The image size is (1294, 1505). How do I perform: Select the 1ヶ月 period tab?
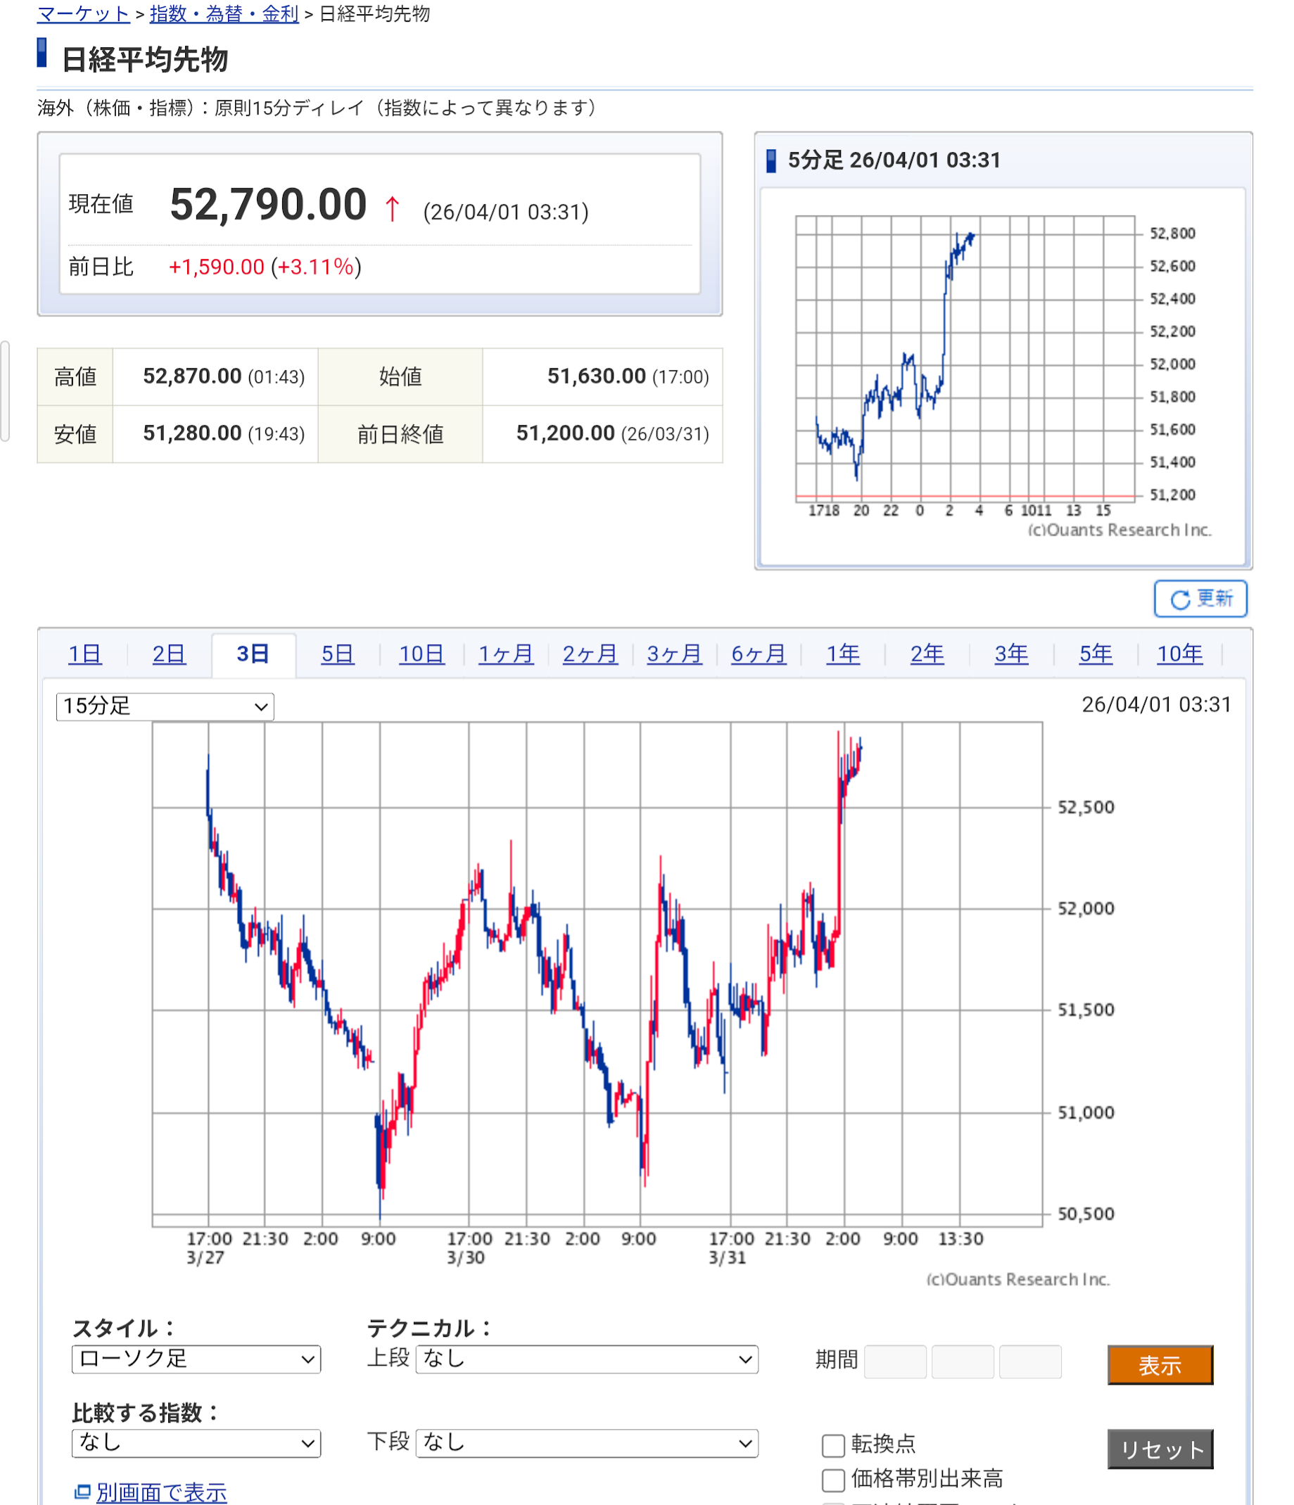pyautogui.click(x=506, y=654)
